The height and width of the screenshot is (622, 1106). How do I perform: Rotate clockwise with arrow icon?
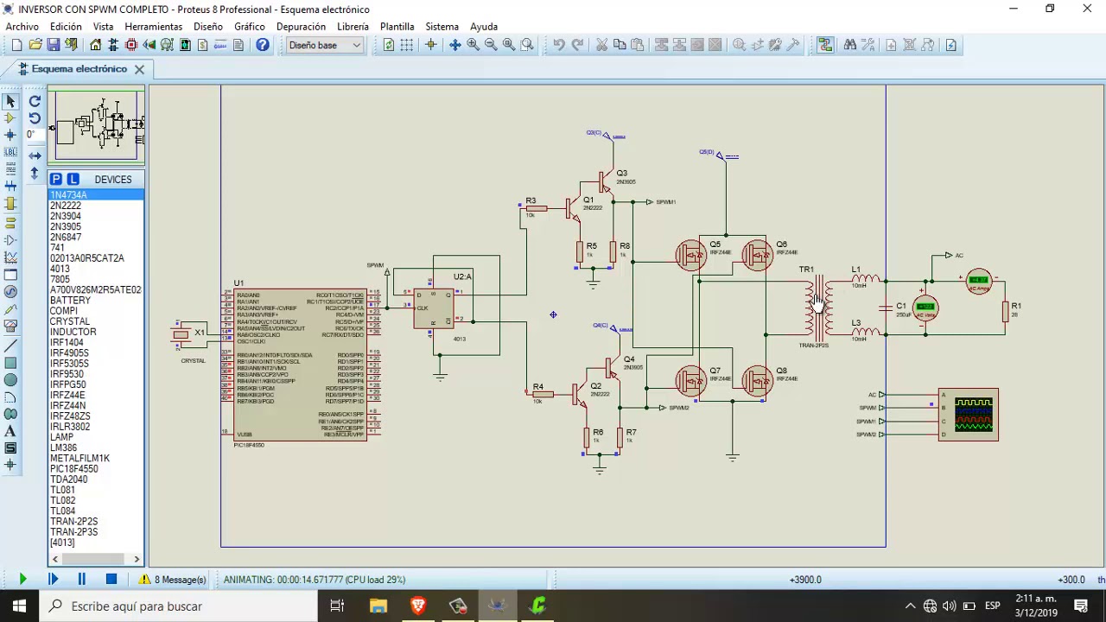[x=35, y=101]
